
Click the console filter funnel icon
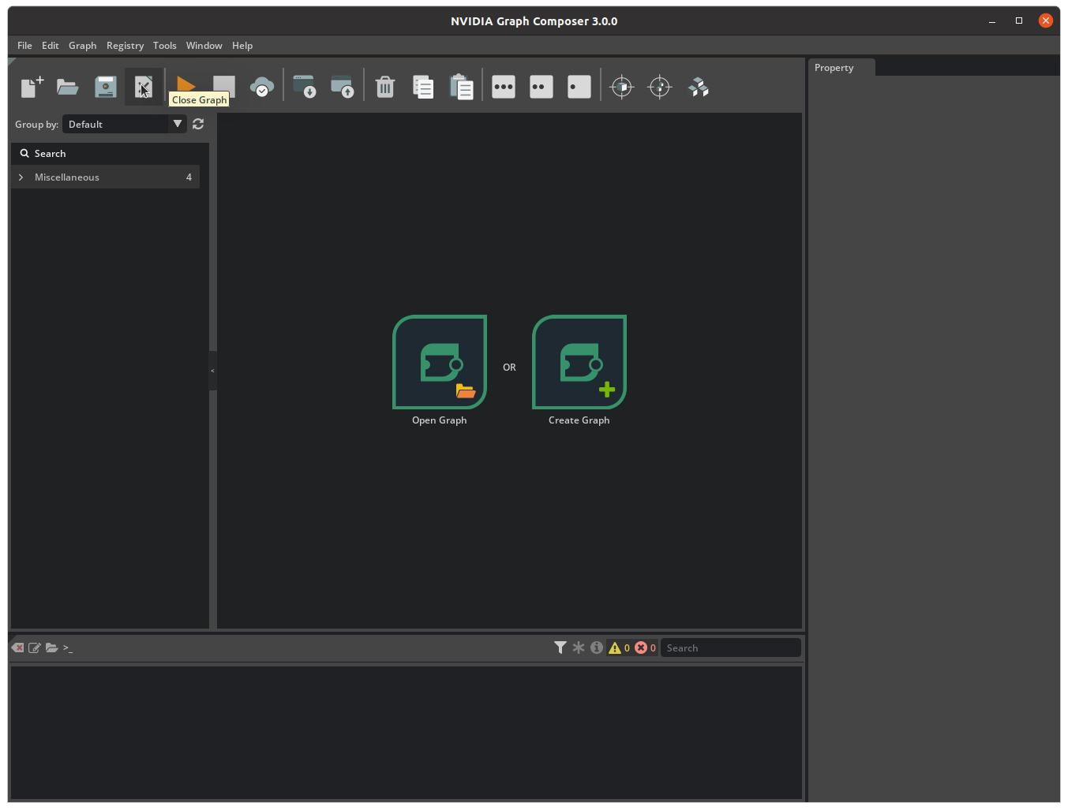[560, 648]
